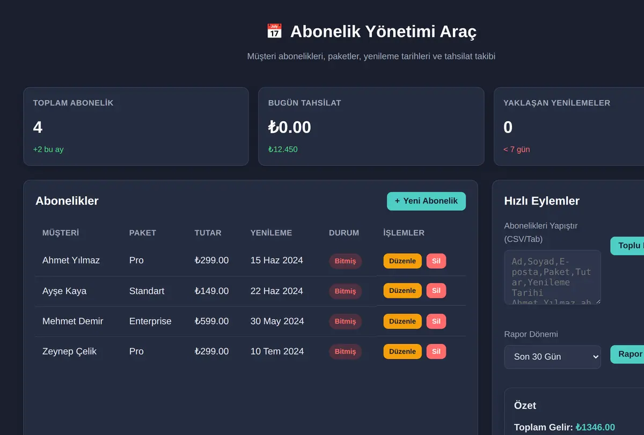
Task: Add a new subscription with Yeni Abonelik
Action: tap(426, 201)
